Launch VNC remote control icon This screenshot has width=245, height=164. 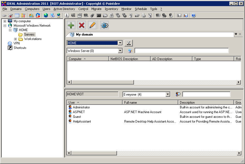tap(73, 15)
